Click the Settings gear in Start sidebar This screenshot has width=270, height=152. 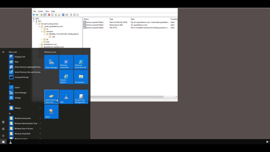3,129
